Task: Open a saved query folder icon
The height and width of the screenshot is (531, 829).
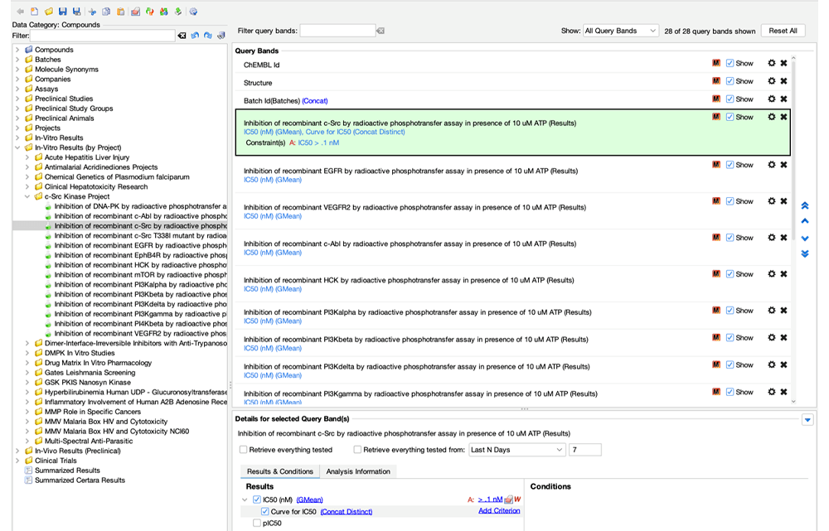Action: [49, 11]
